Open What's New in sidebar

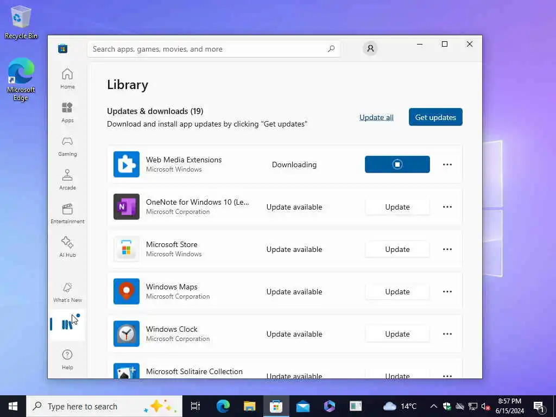67,293
